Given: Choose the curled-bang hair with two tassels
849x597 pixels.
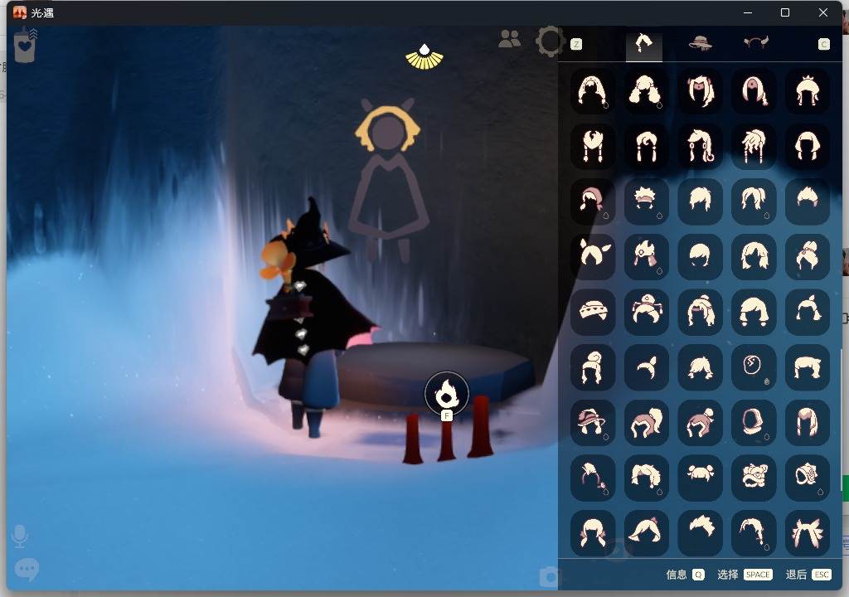Looking at the screenshot, I should point(646,146).
